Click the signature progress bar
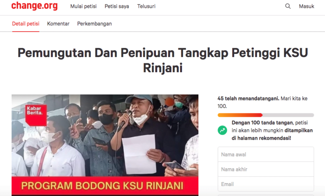This screenshot has width=325, height=196. pyautogui.click(x=266, y=115)
